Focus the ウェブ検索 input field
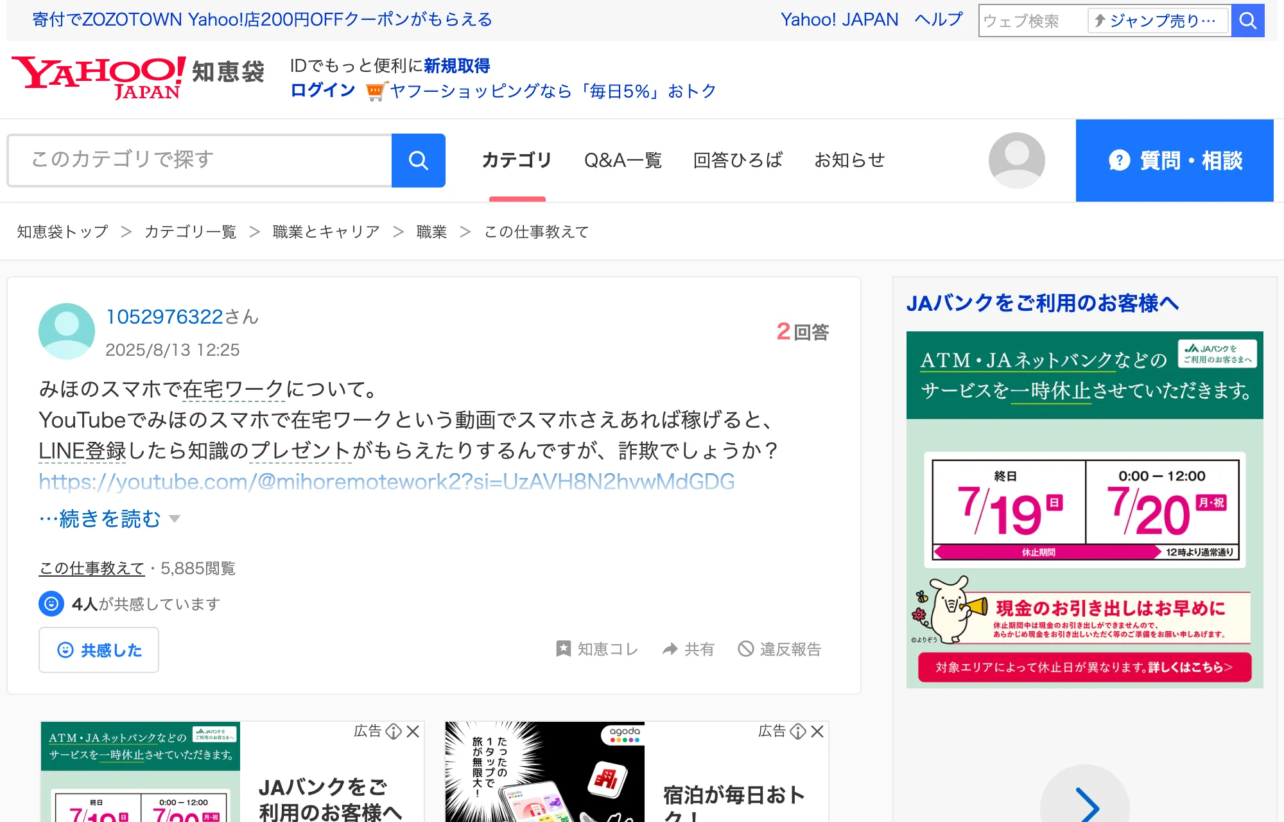The image size is (1284, 822). (x=1033, y=21)
